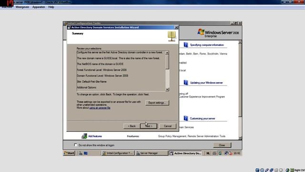Click the 'Customizing your server' help icon
305x172 pixels.
186,118
